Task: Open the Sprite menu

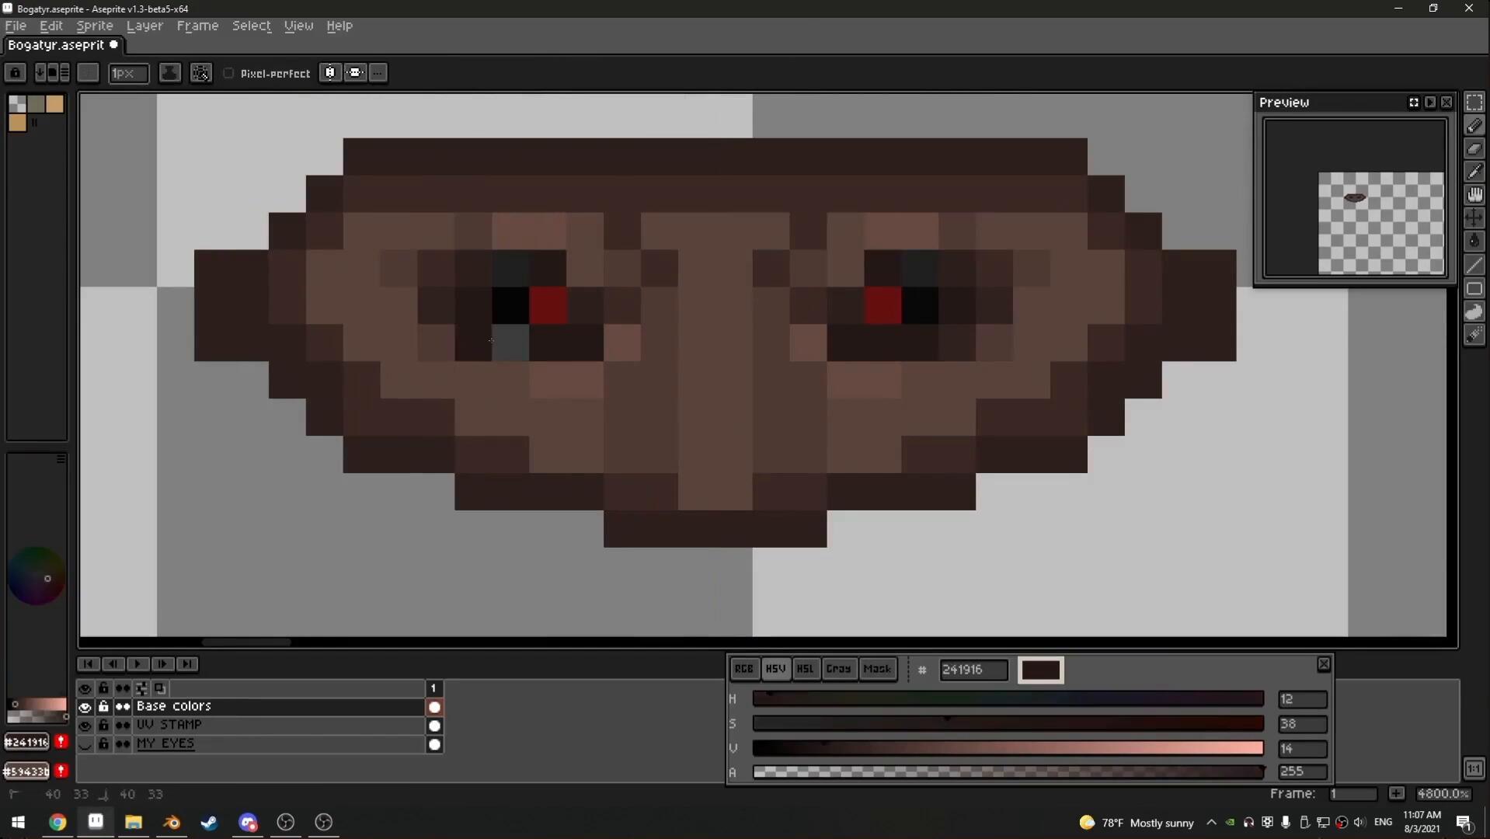Action: coord(94,26)
